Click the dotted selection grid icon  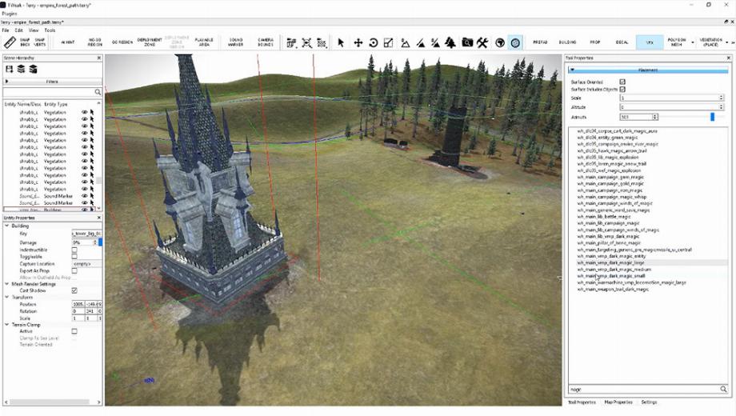click(x=322, y=42)
